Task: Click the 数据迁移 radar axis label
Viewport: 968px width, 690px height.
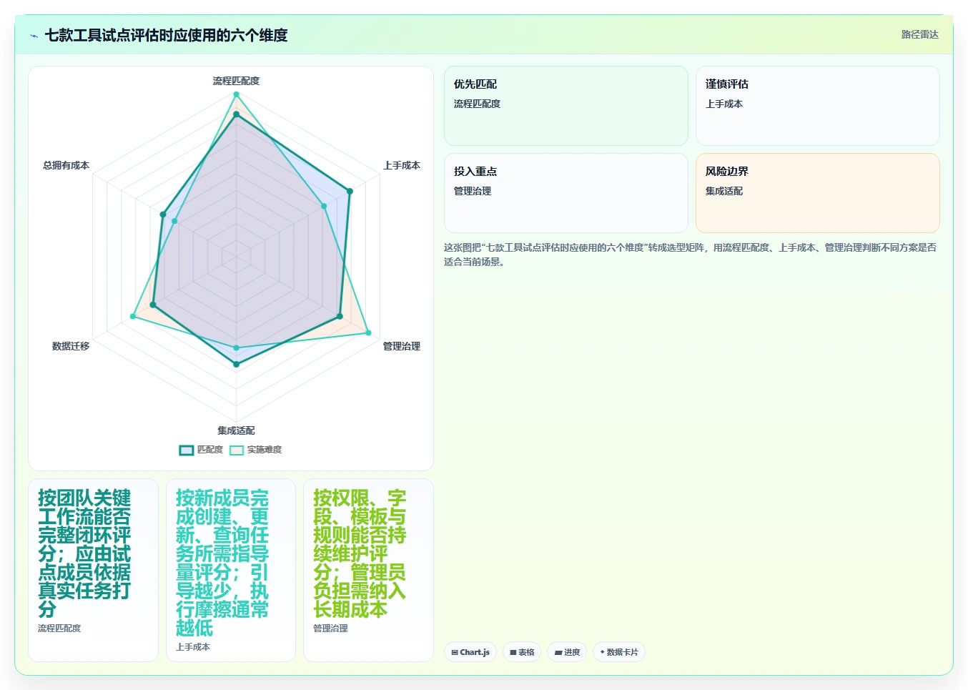Action: [x=71, y=346]
